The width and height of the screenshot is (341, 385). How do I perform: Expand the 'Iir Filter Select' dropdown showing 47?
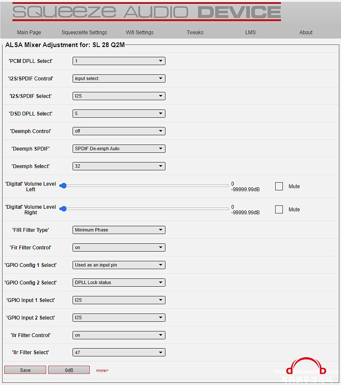(119, 352)
